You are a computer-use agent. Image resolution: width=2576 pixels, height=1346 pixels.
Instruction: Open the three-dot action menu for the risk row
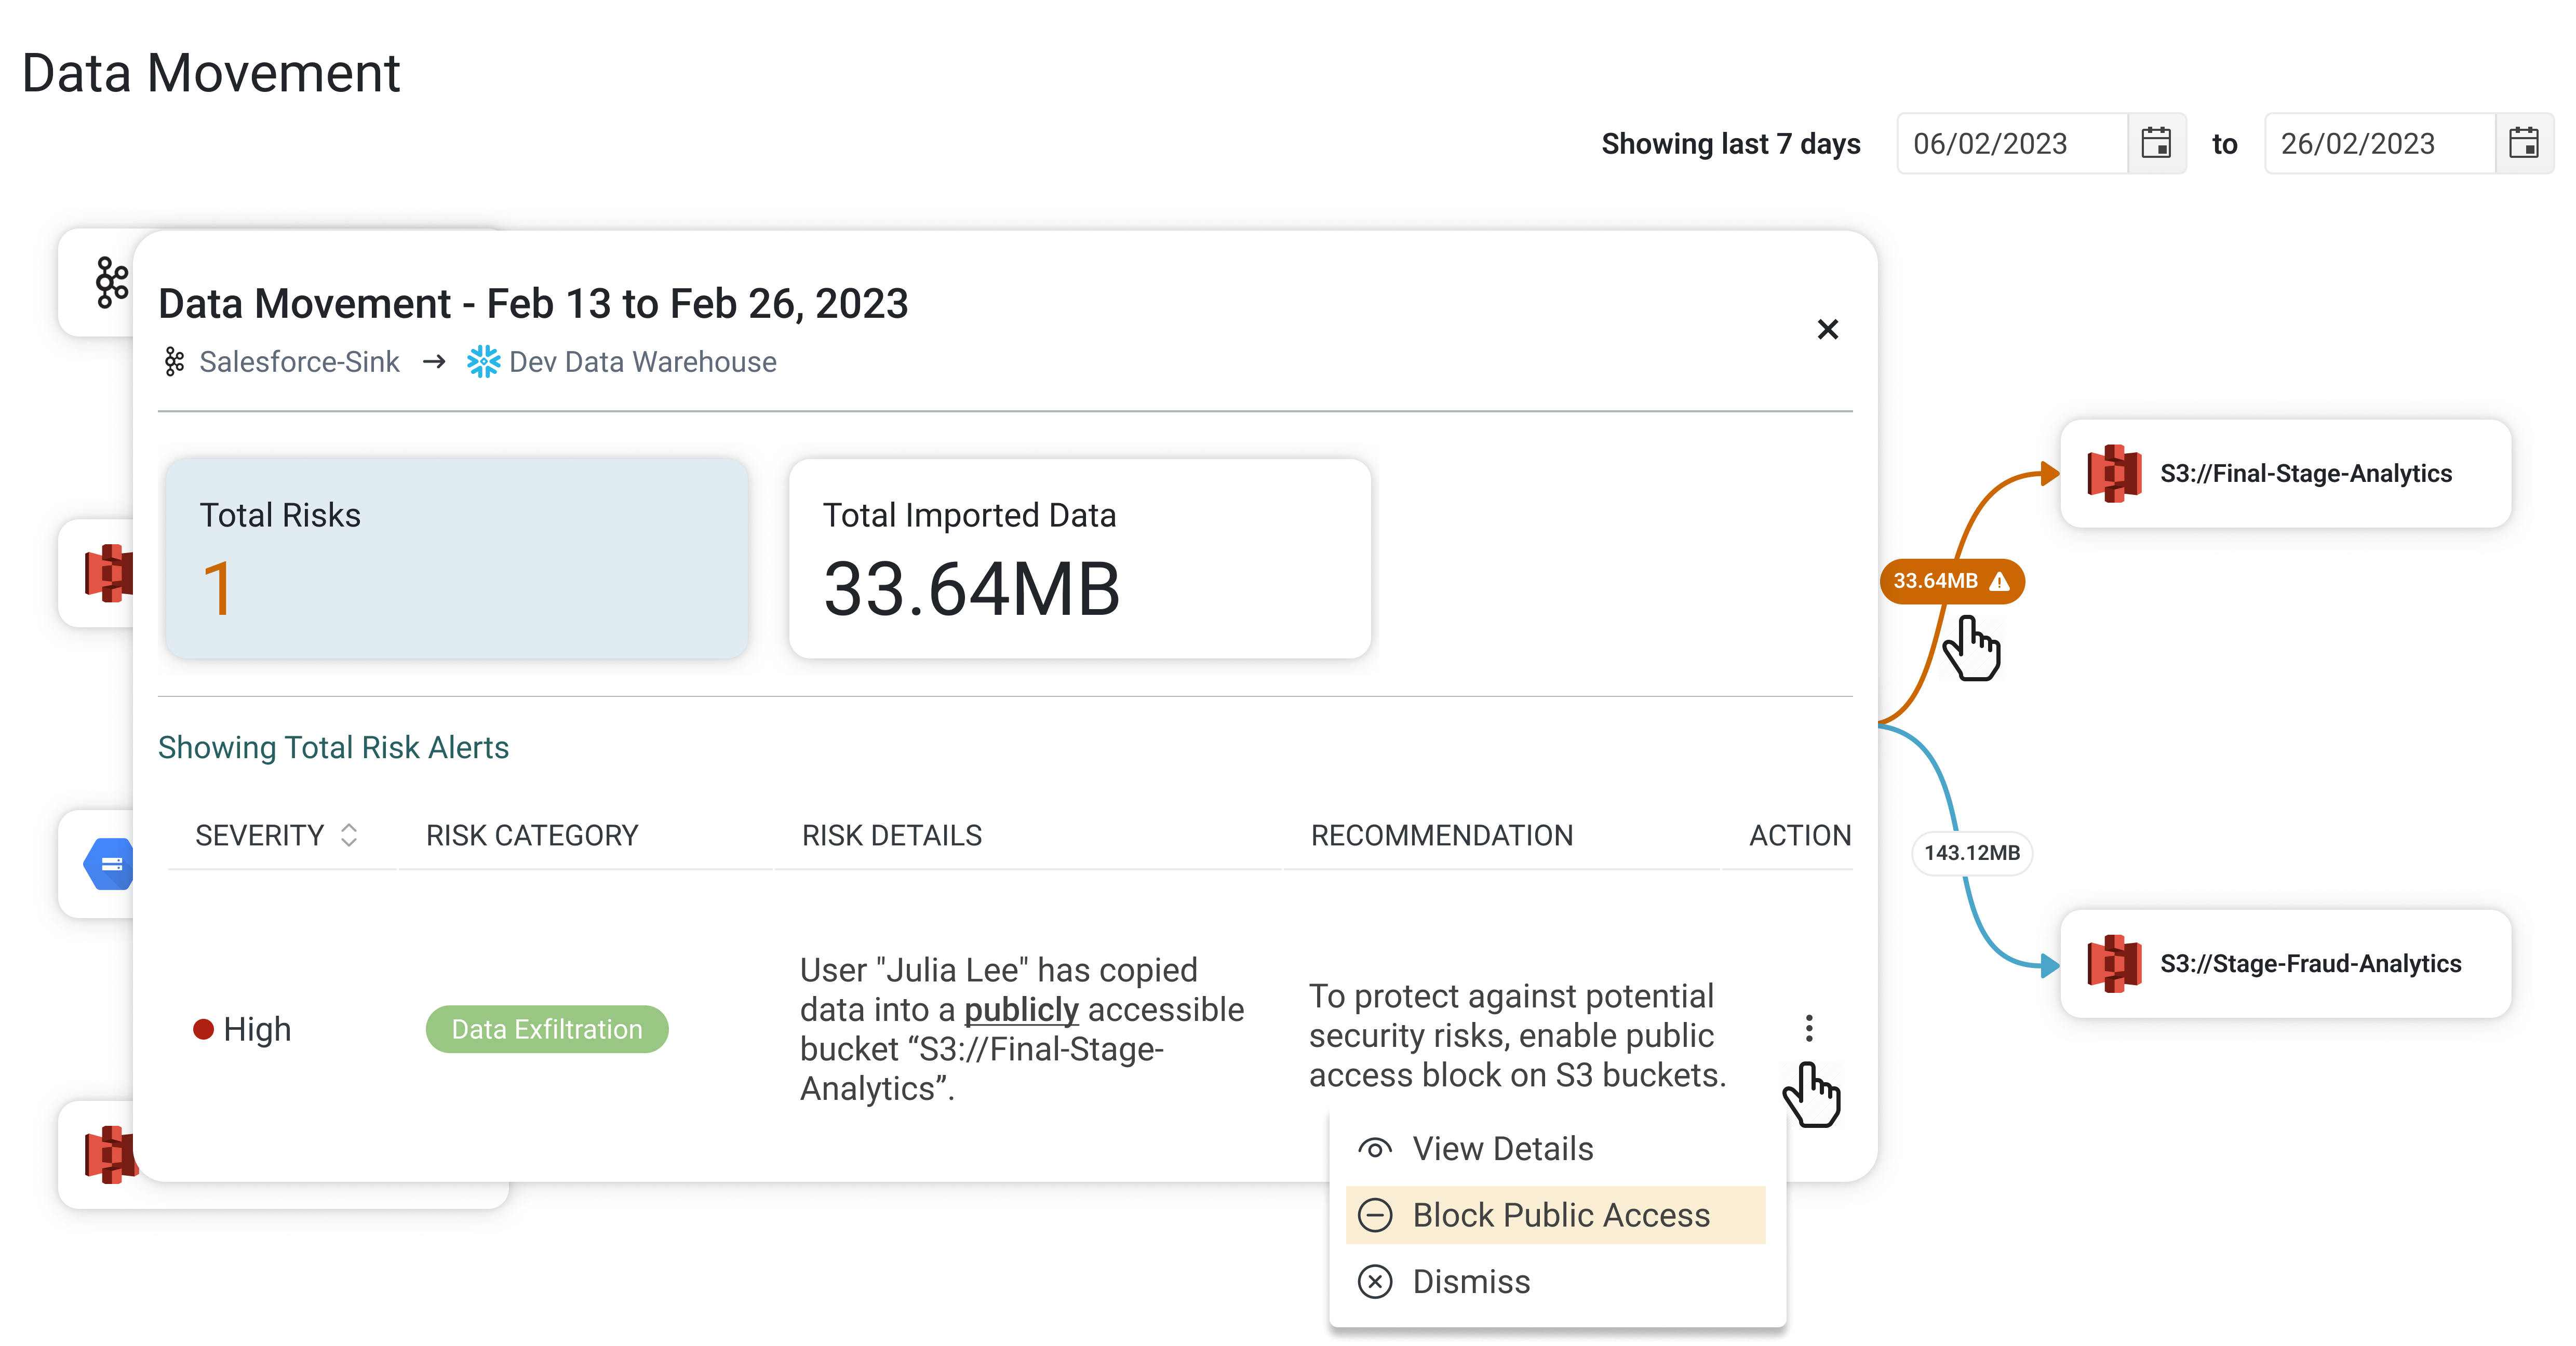click(x=1809, y=1028)
